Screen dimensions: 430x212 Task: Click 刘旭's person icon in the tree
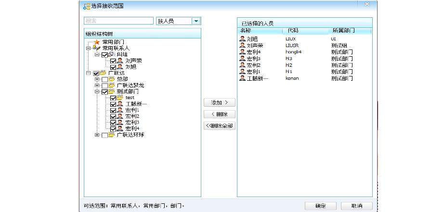tap(120, 66)
